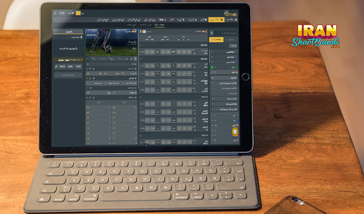Click the trash icon below the match banner
Screen dimensions: 364x214
pos(131,59)
